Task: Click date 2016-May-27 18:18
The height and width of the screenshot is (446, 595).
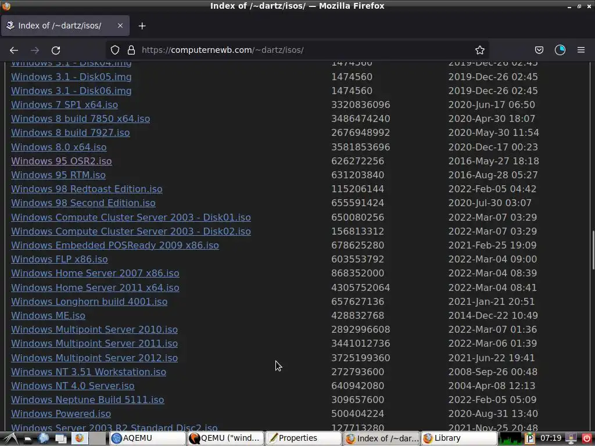Action: [493, 161]
